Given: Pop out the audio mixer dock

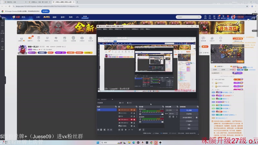Looking at the screenshot, I should [163, 107].
